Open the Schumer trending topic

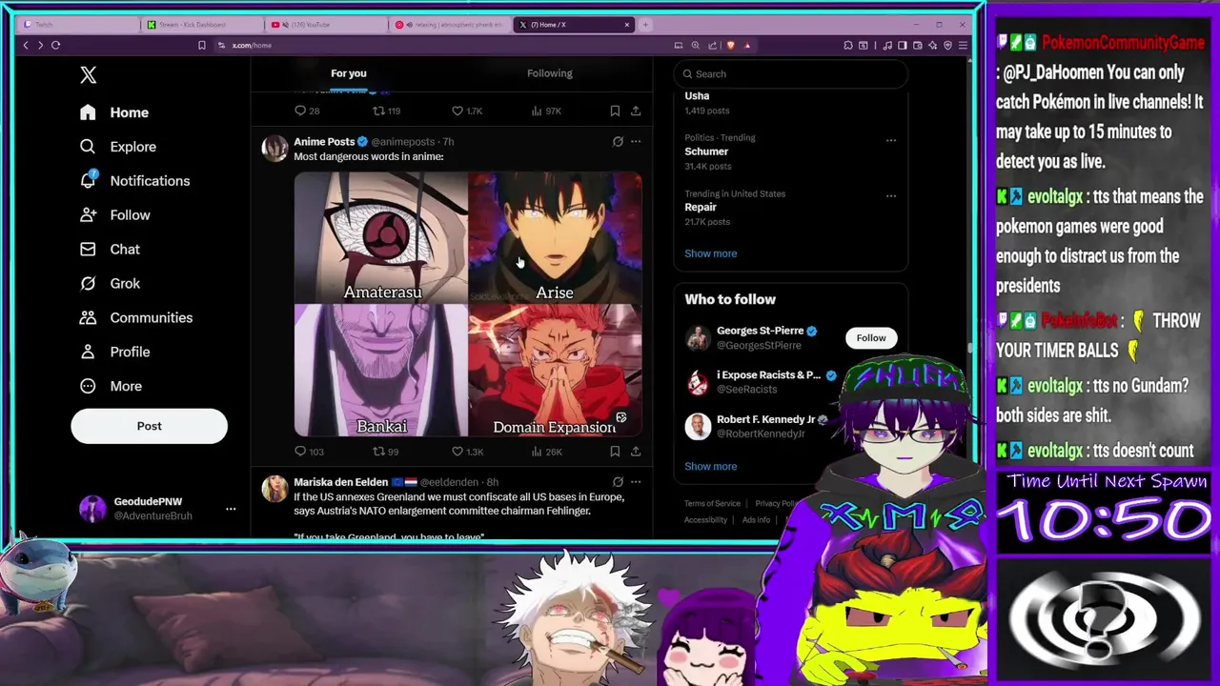point(706,151)
